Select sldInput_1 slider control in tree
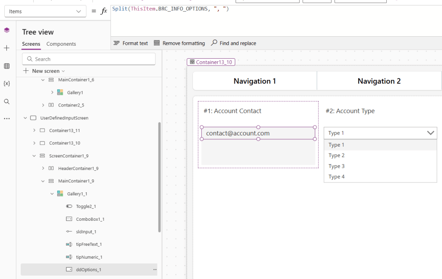The image size is (442, 279). point(86,232)
